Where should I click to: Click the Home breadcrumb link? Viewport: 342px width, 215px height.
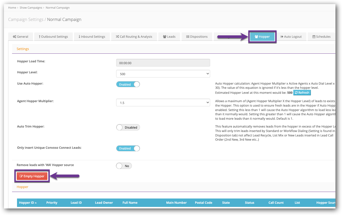(x=12, y=8)
